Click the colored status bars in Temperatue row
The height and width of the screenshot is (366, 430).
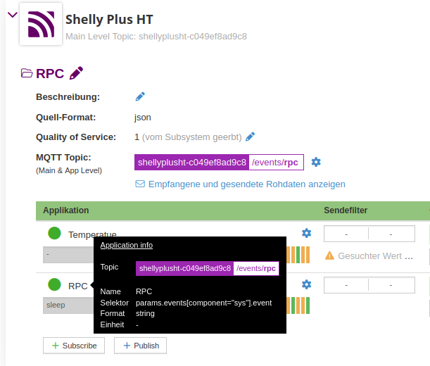(x=298, y=255)
